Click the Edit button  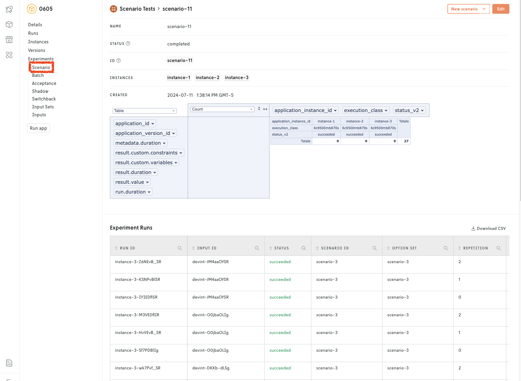coord(501,9)
